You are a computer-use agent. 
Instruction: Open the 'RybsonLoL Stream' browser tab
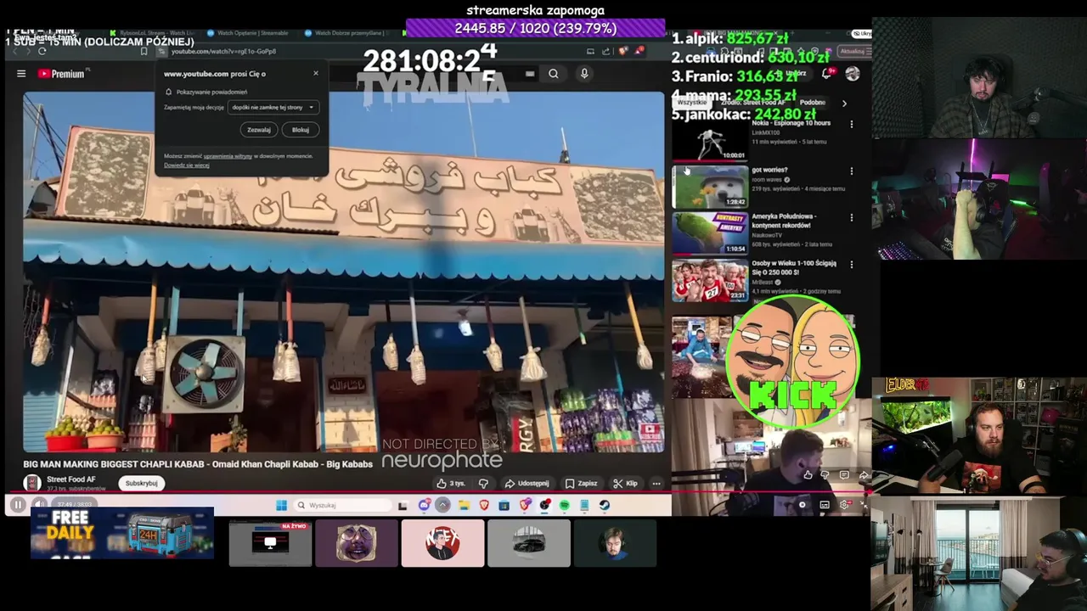(x=151, y=33)
